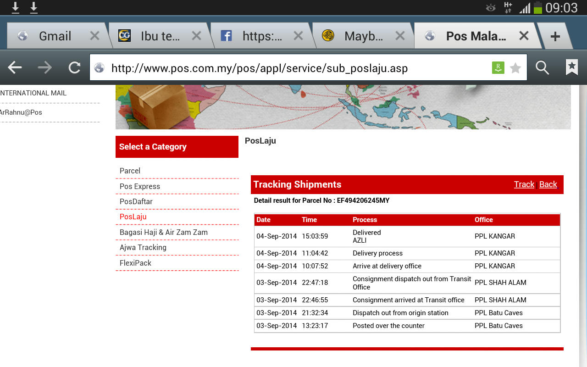Tap the star to bookmark this page
This screenshot has width=587, height=367.
[x=515, y=68]
